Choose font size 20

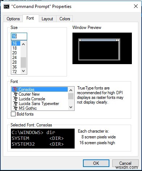coord(16,53)
